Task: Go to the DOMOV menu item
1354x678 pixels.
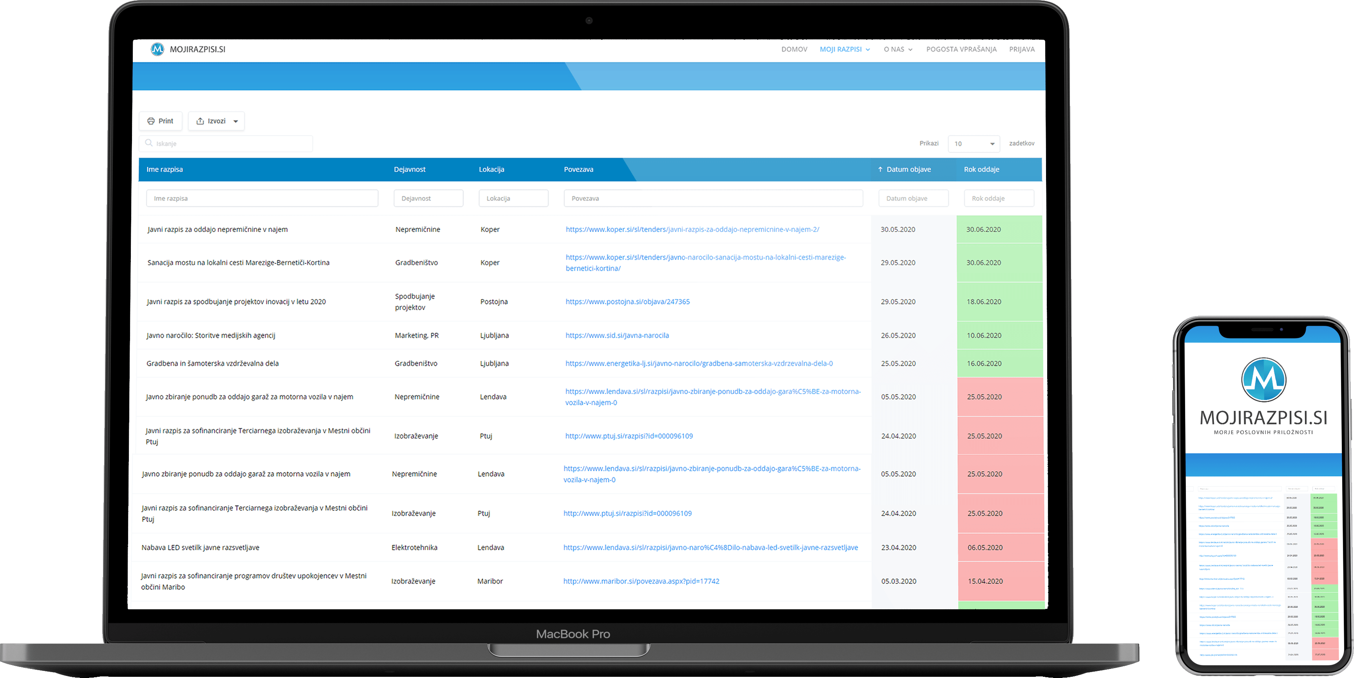Action: (794, 49)
